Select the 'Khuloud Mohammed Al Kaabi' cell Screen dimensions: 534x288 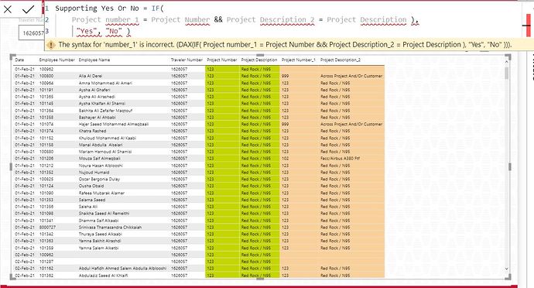coord(108,138)
